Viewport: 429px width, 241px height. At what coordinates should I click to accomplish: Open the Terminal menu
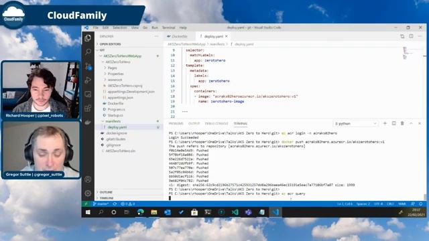tap(168, 27)
